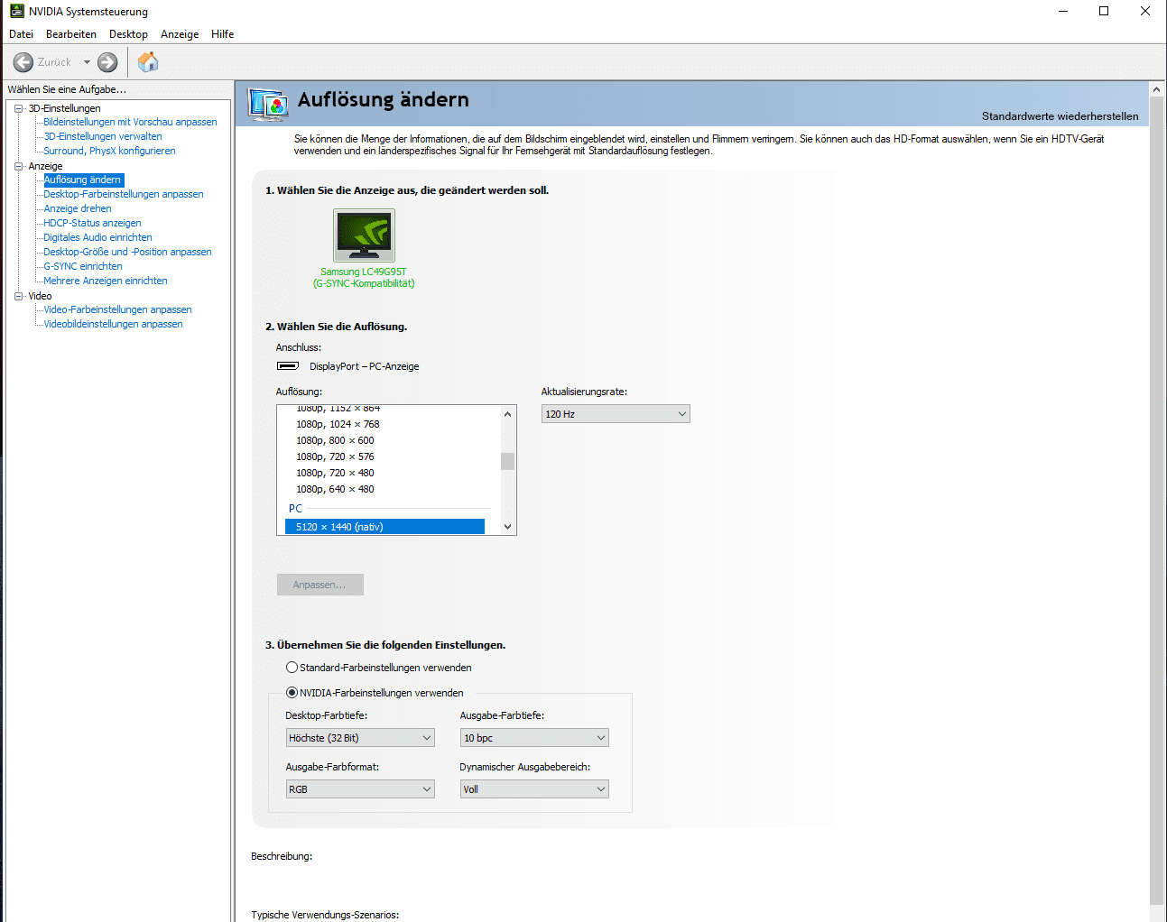Open G-SYNC einrichten page
1167x922 pixels.
click(x=83, y=266)
